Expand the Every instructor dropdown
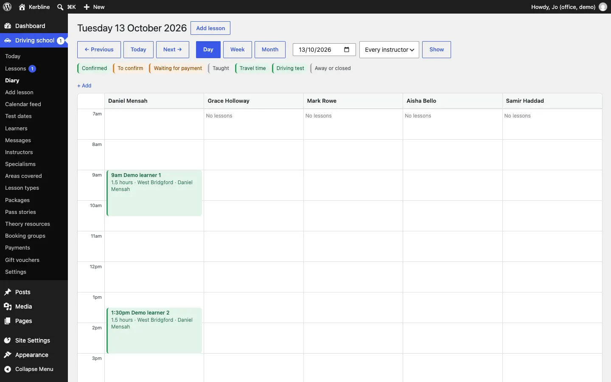Viewport: 611px width, 382px height. click(x=389, y=50)
